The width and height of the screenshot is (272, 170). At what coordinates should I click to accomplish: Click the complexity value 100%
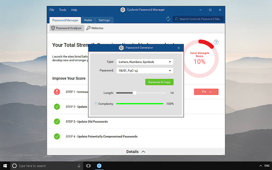pos(170,104)
